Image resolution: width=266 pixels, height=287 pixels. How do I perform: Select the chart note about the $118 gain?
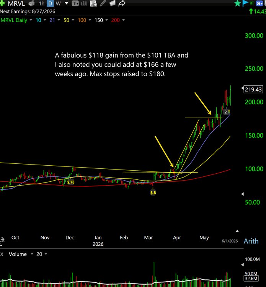(x=122, y=65)
